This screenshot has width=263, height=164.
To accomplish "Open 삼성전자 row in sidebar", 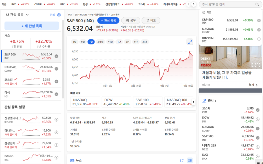I will [31, 145].
